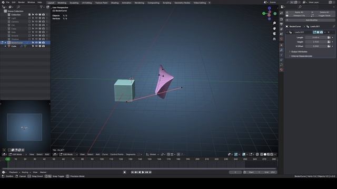The image size is (337, 189).
Task: Click the outliner filter funnel icon
Action: [41, 7]
